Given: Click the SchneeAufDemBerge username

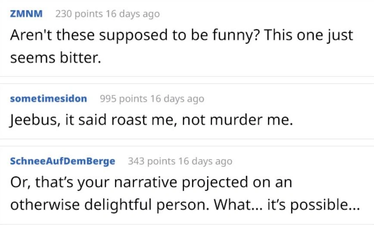Looking at the screenshot, I should (62, 161).
